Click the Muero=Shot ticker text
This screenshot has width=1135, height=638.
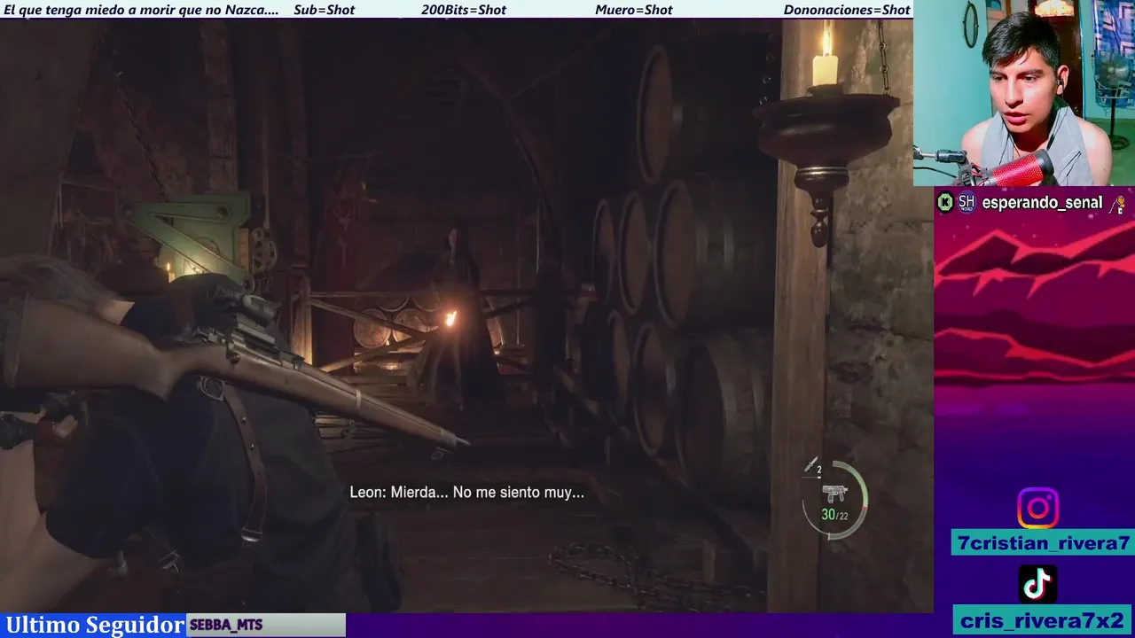[x=634, y=10]
